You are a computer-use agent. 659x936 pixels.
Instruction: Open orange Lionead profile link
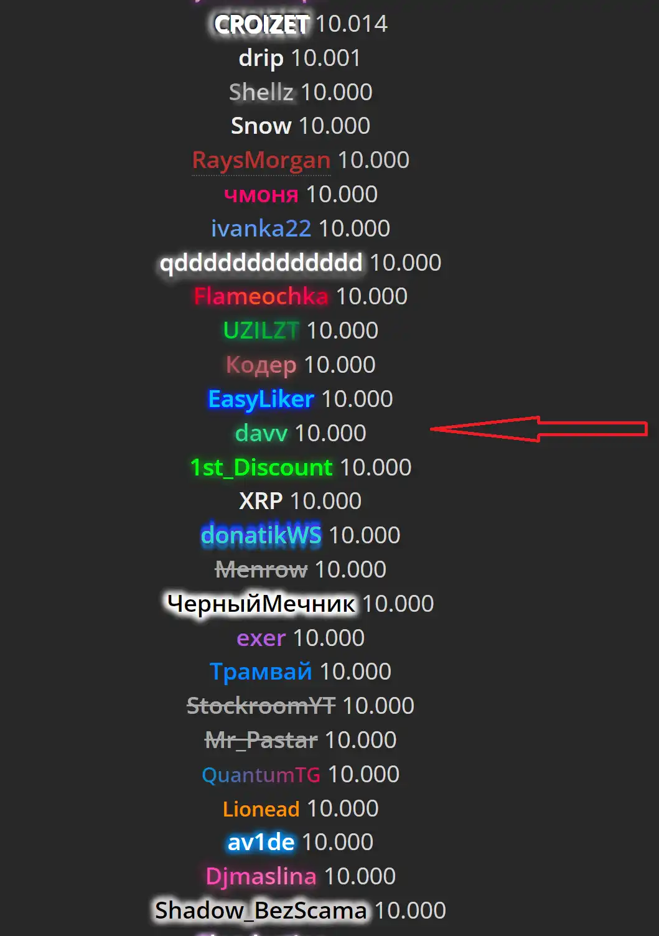coord(261,809)
